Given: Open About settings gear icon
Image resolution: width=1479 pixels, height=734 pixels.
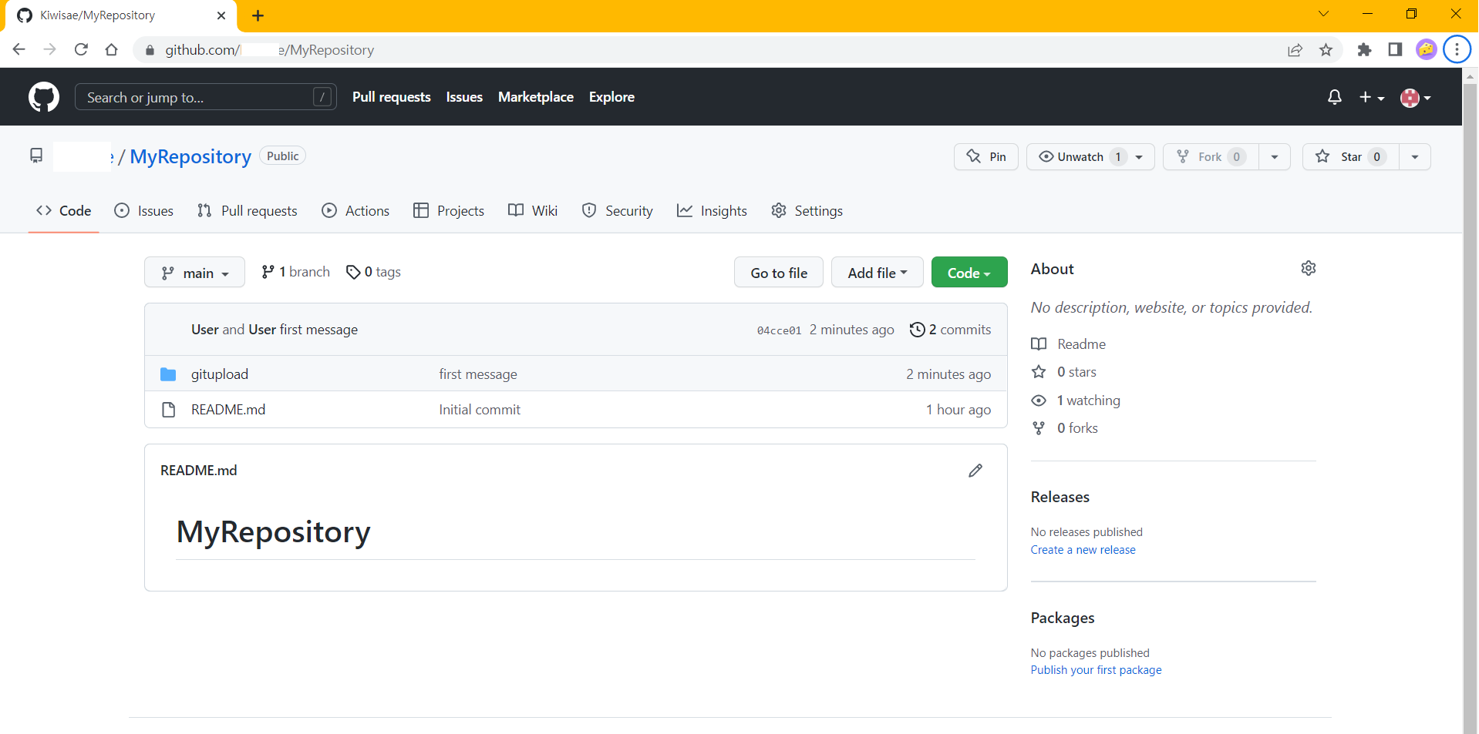Looking at the screenshot, I should (1309, 268).
